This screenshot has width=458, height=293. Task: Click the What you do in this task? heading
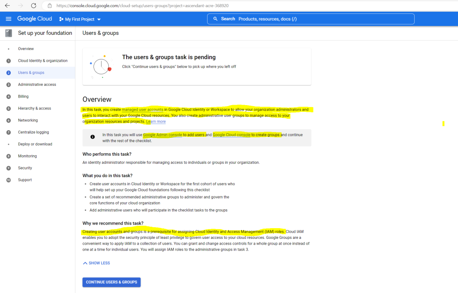click(x=107, y=175)
